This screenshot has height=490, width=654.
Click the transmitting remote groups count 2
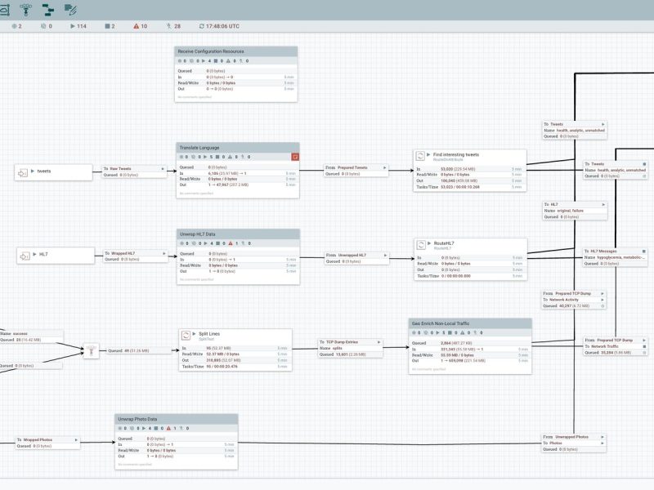click(x=16, y=26)
